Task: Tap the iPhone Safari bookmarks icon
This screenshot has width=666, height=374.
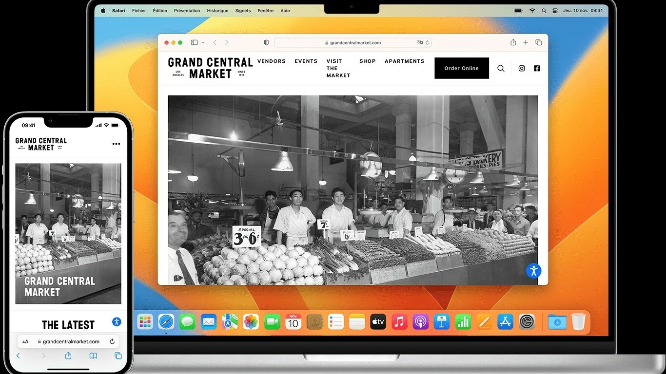Action: pyautogui.click(x=93, y=356)
